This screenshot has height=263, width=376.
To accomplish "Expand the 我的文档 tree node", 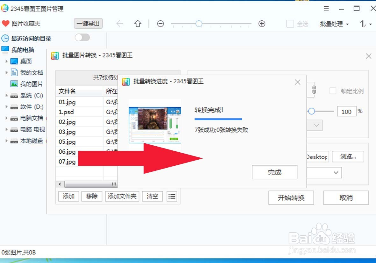I will (6, 73).
